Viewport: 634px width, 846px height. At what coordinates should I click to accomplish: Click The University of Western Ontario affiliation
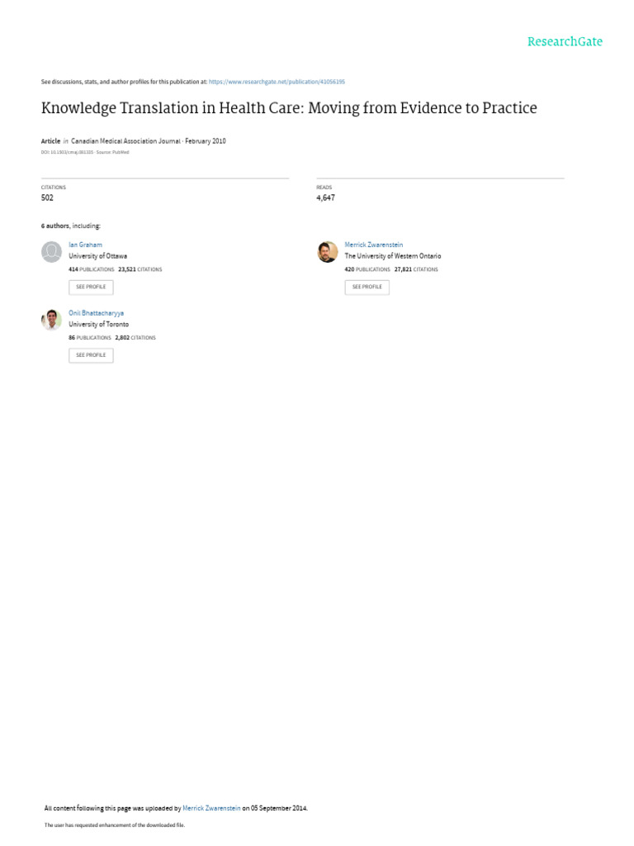pyautogui.click(x=393, y=256)
